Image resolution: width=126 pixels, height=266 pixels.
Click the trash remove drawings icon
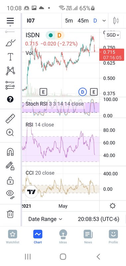10,214
